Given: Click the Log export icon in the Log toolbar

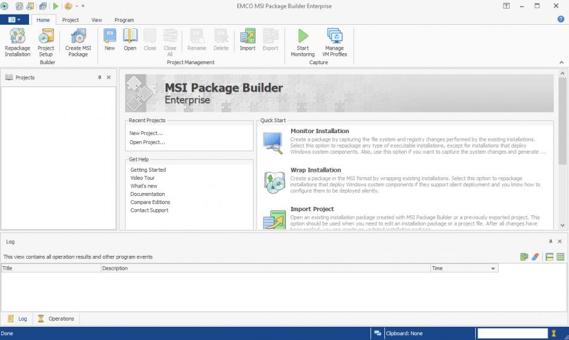Looking at the screenshot, I should click(x=524, y=257).
